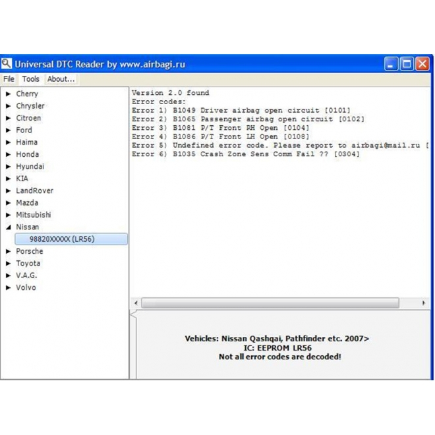Select the Chrysler brand label
435x435 pixels.
(30, 106)
